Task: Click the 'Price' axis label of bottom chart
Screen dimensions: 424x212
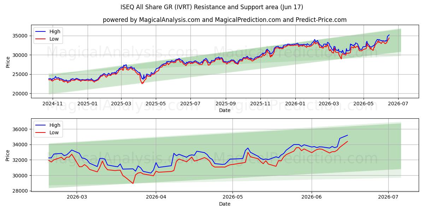Action: tap(8, 155)
